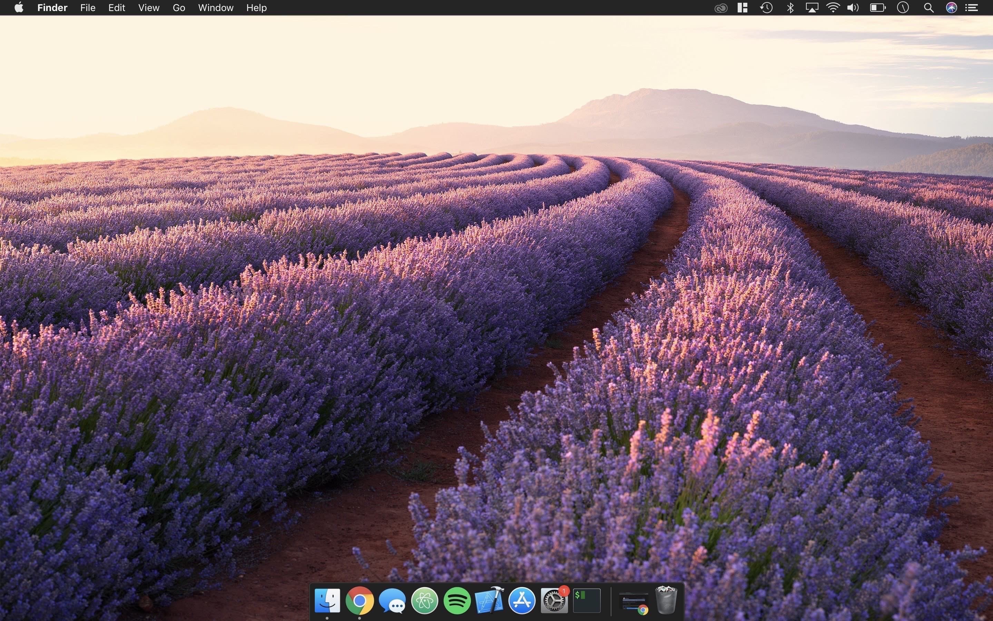Open the Go menu
The height and width of the screenshot is (621, 993).
click(179, 8)
